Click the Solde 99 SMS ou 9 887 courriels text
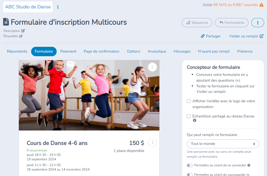Image resolution: width=267 pixels, height=176 pixels. [230, 5]
